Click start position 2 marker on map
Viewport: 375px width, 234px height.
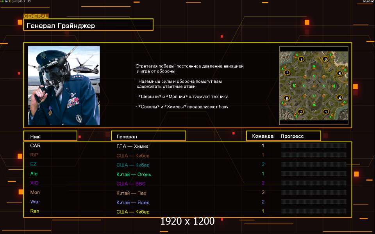[x=300, y=112]
